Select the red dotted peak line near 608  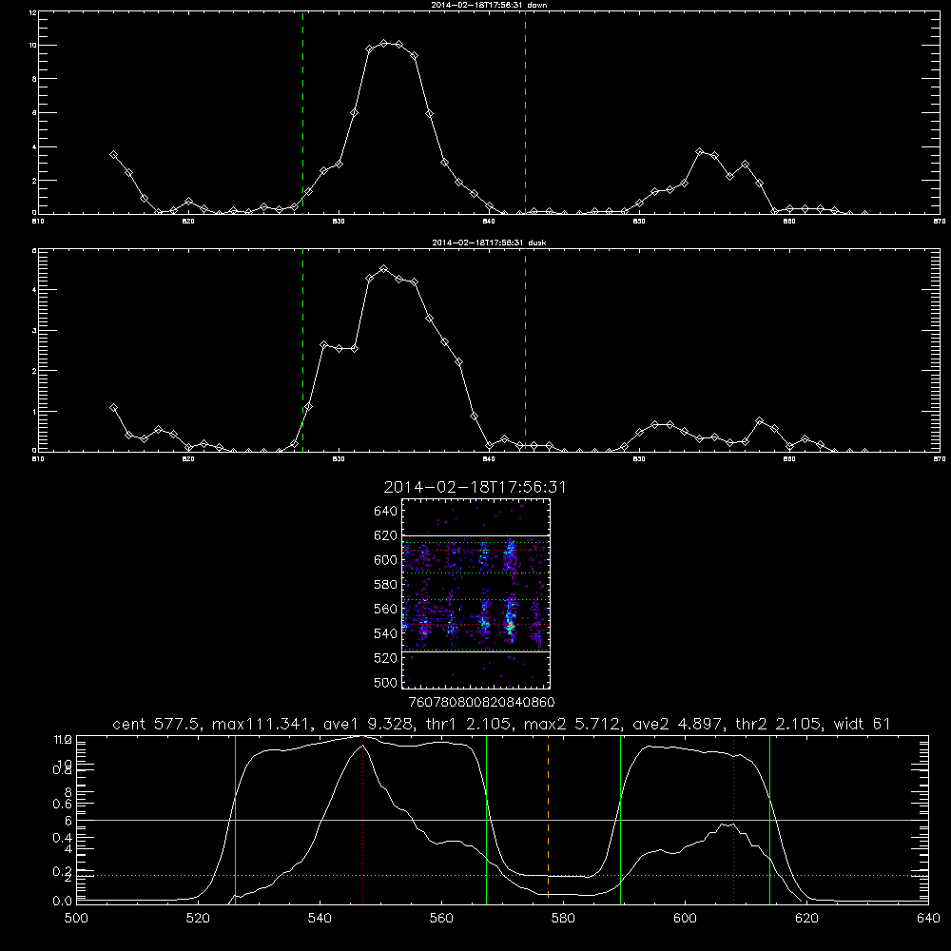pyautogui.click(x=734, y=819)
